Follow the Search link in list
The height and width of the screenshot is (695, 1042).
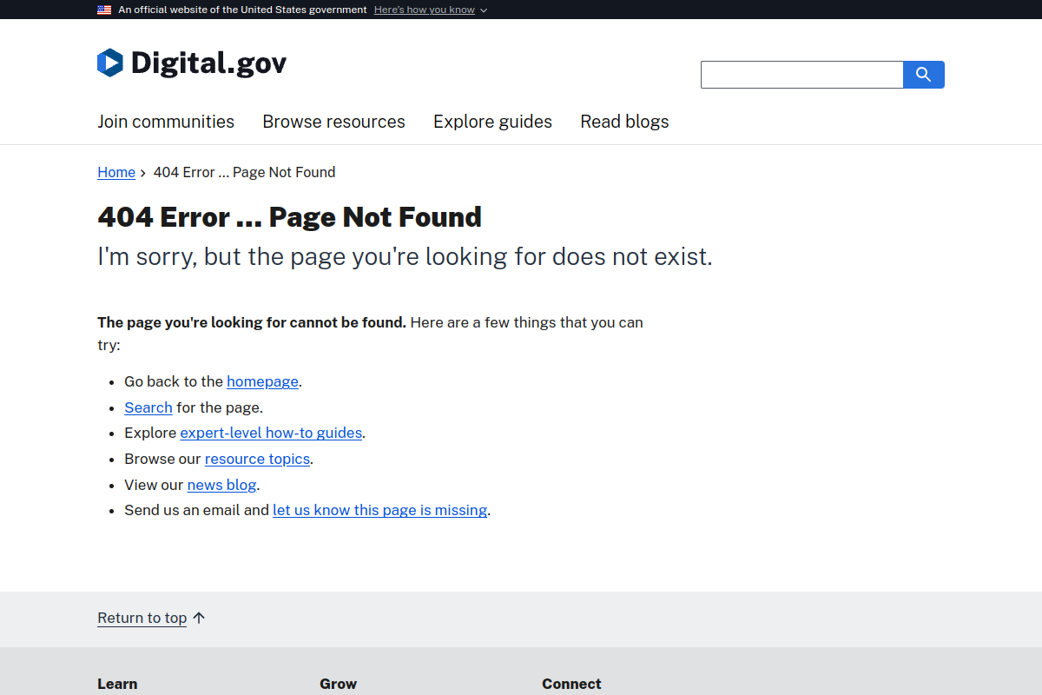[148, 407]
